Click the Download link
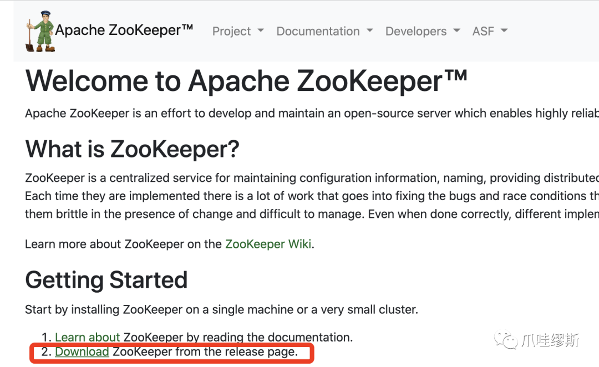This screenshot has width=599, height=367. pyautogui.click(x=82, y=351)
